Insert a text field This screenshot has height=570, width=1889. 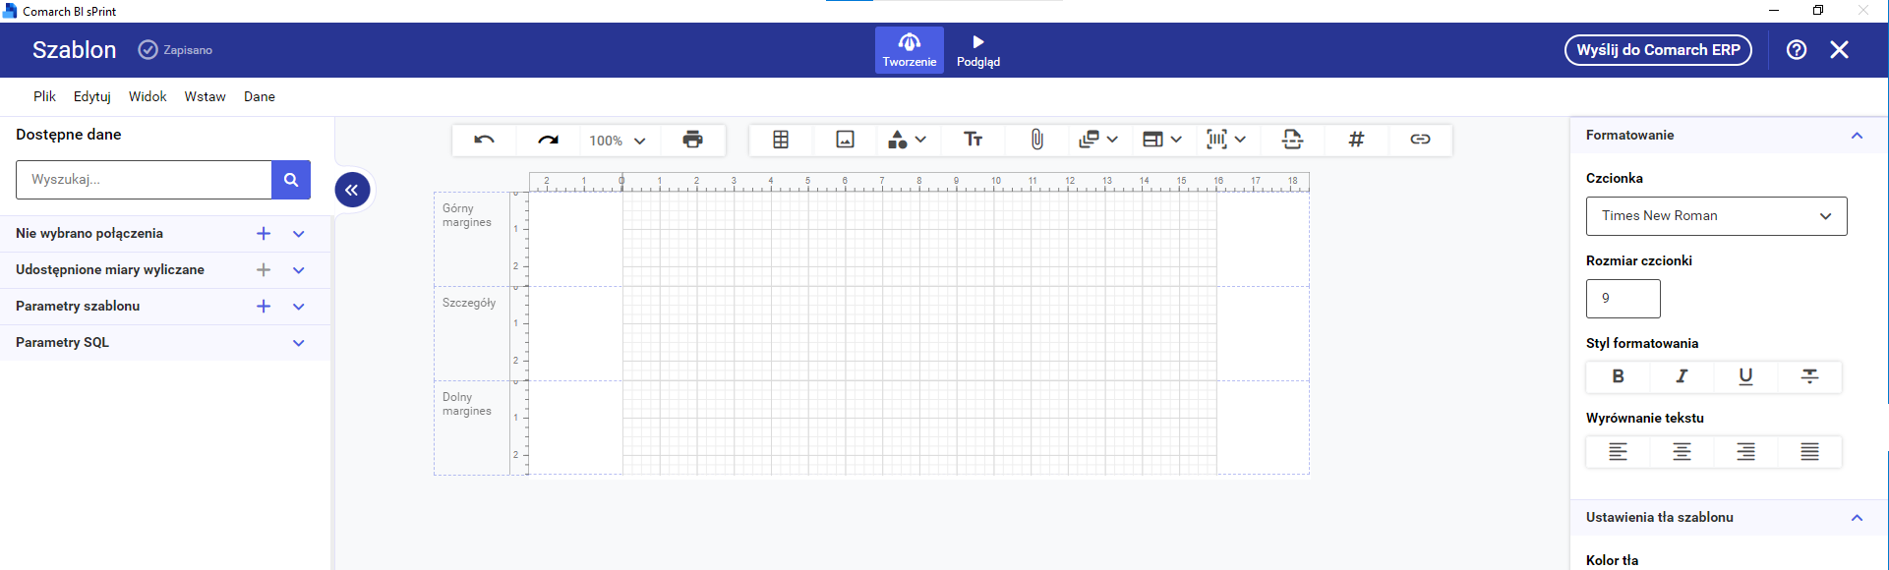coord(973,140)
